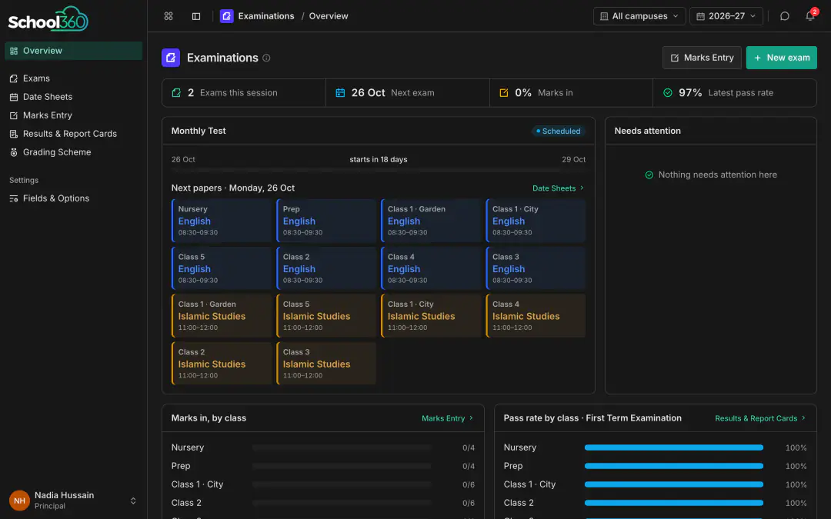831x519 pixels.
Task: Open the notifications bell icon
Action: coord(810,16)
